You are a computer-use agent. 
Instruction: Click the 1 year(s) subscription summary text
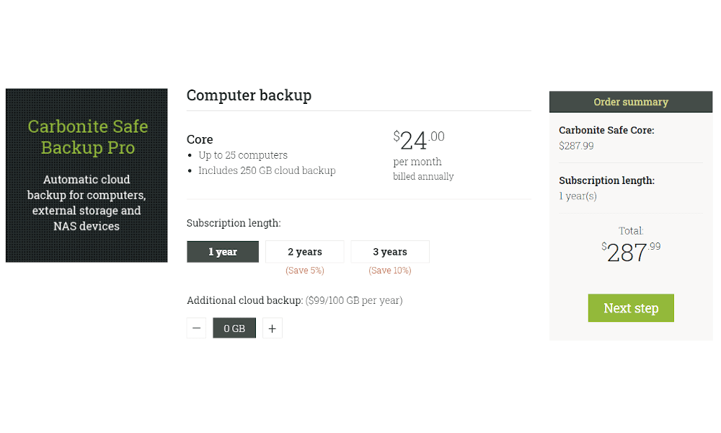[x=578, y=196]
